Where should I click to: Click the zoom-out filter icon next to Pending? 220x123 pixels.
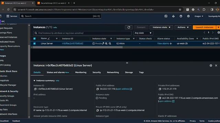tap(110, 43)
